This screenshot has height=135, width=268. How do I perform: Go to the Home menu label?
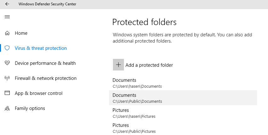[21, 33]
